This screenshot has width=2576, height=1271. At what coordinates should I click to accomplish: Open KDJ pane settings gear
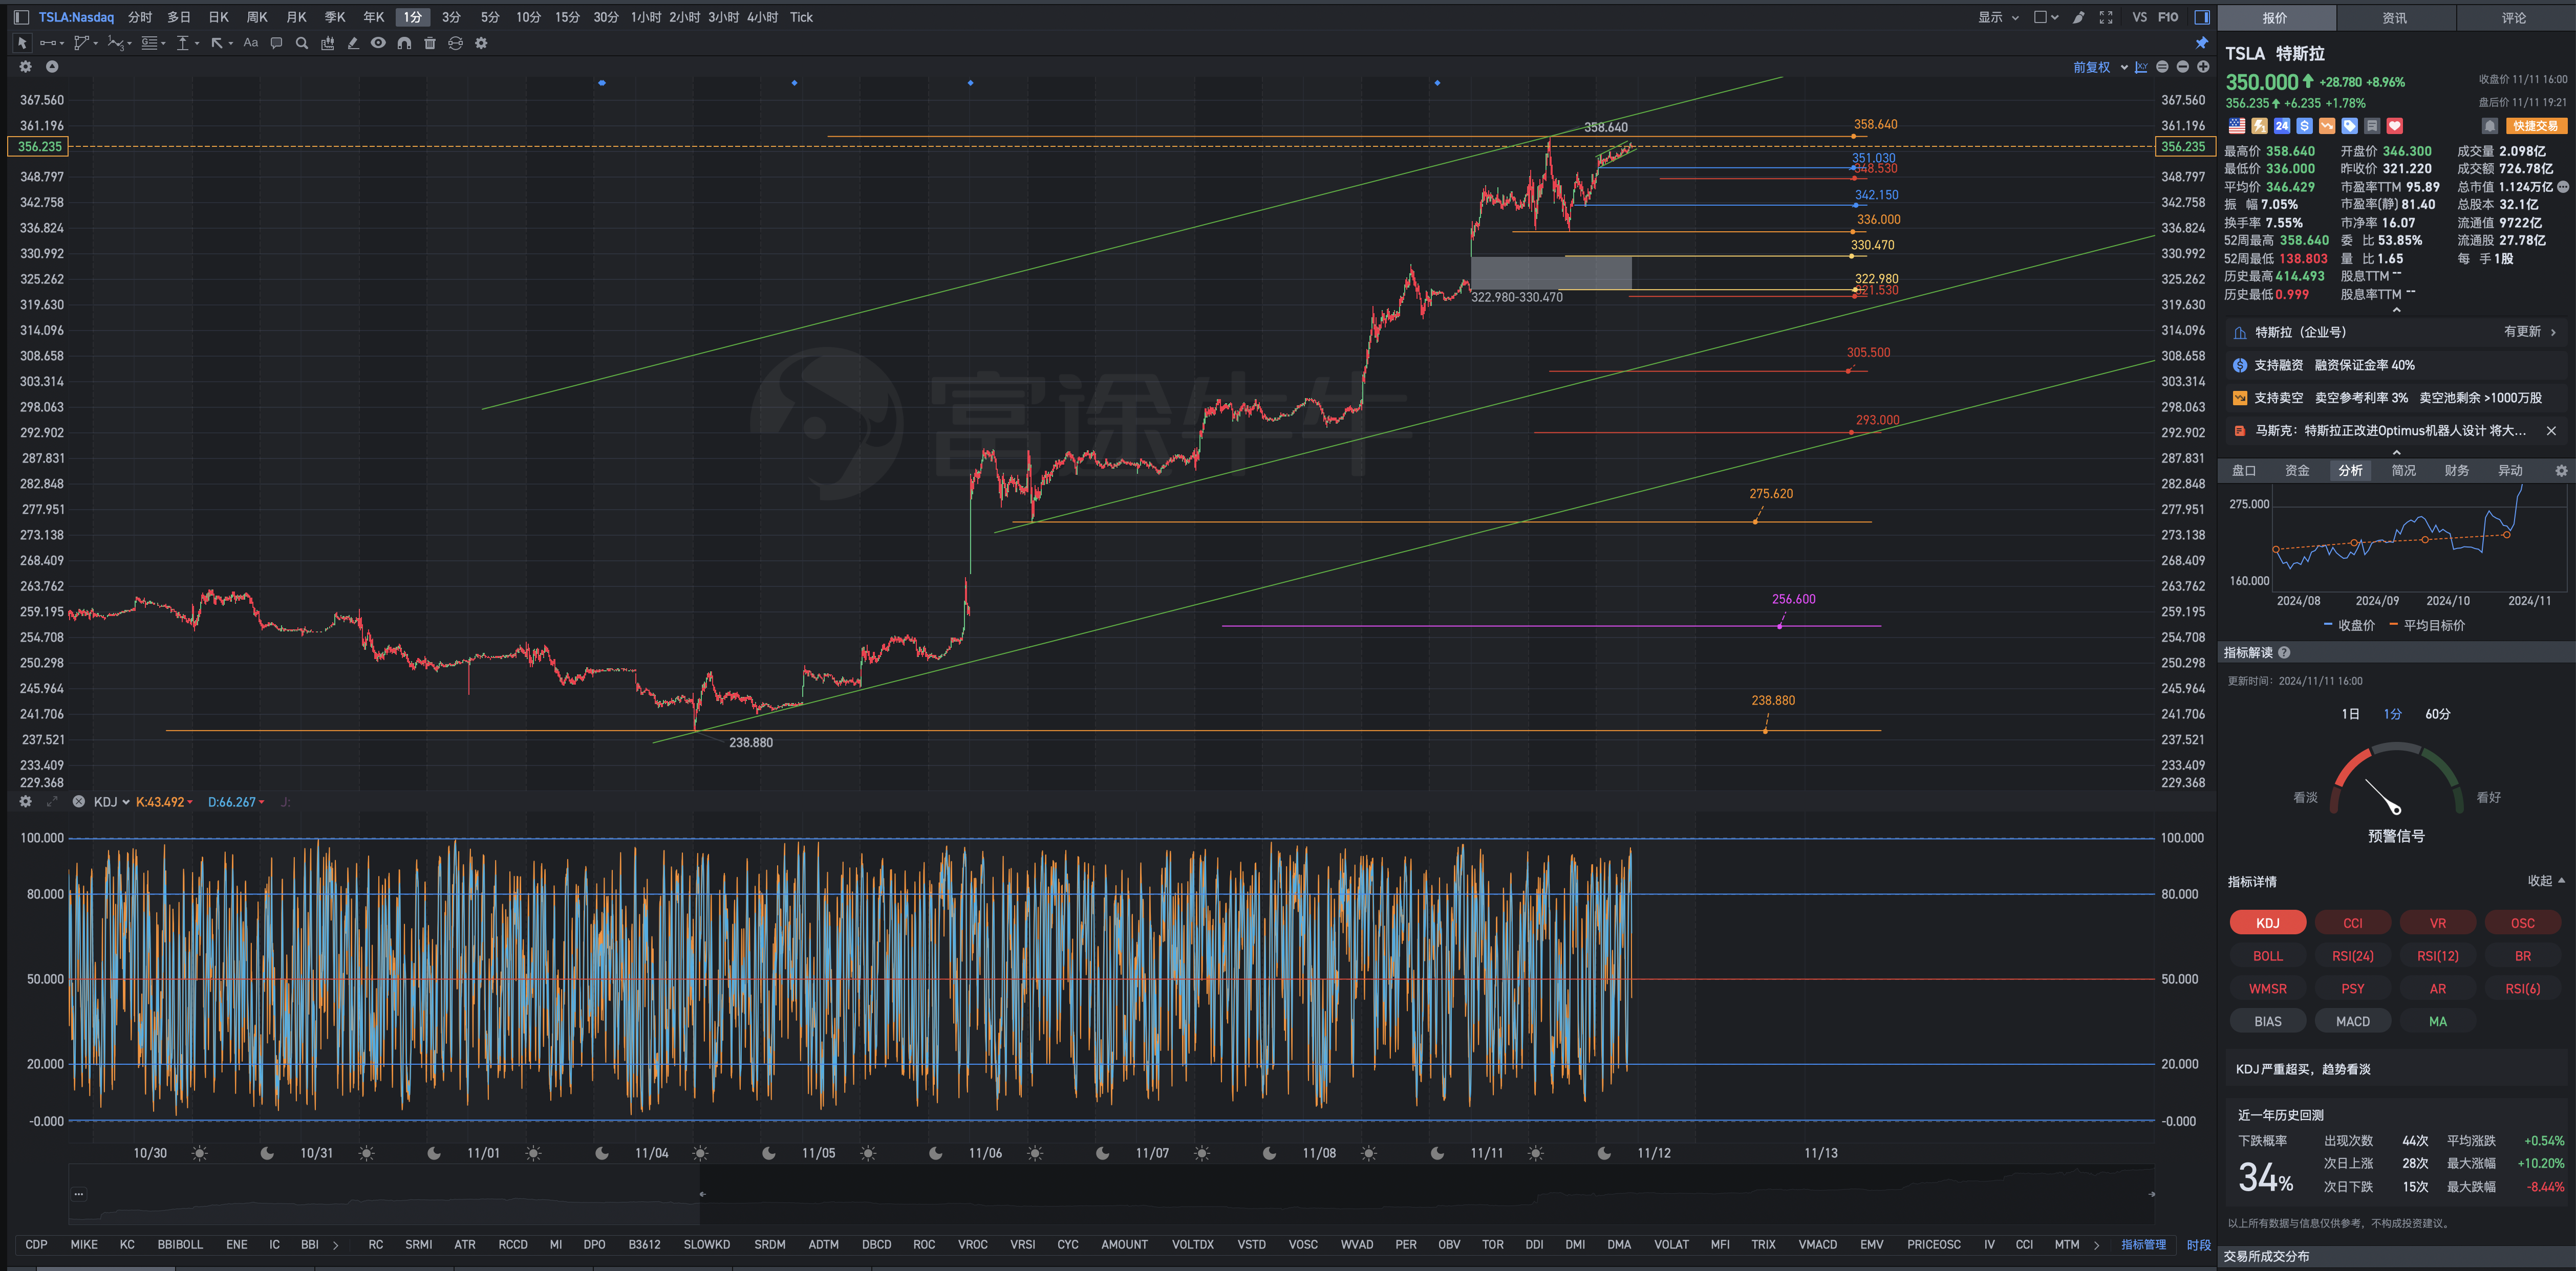pyautogui.click(x=26, y=801)
